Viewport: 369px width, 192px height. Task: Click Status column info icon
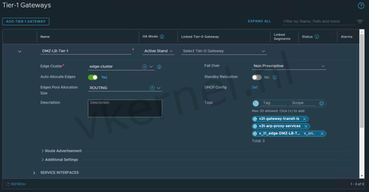317,37
